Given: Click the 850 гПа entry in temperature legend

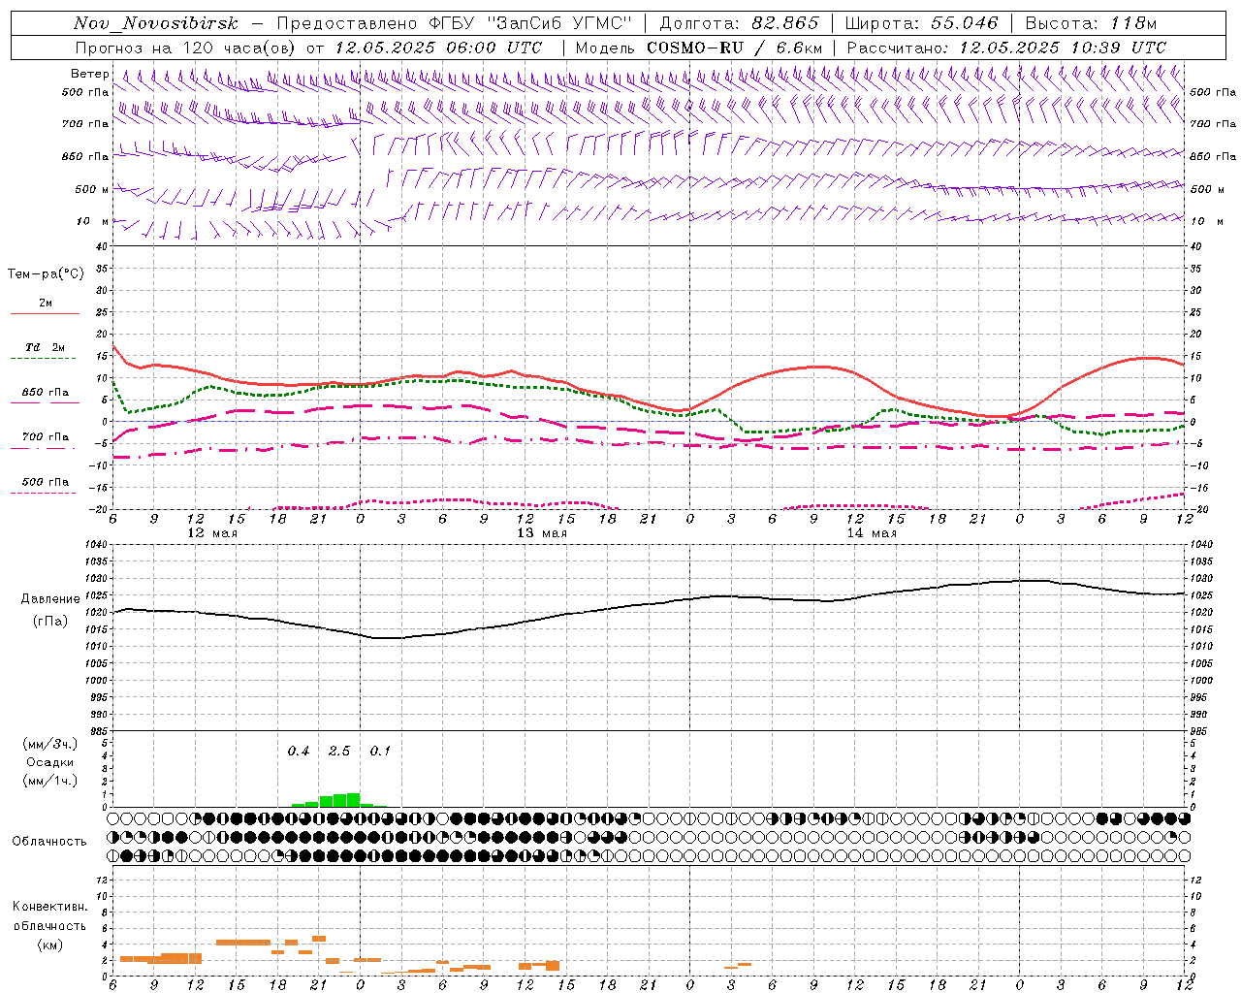Looking at the screenshot, I should [46, 393].
